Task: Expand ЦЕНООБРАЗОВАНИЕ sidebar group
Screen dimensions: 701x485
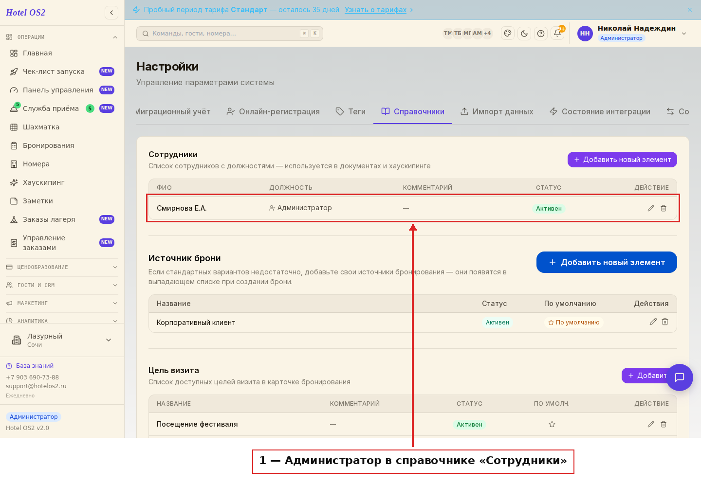Action: (62, 267)
